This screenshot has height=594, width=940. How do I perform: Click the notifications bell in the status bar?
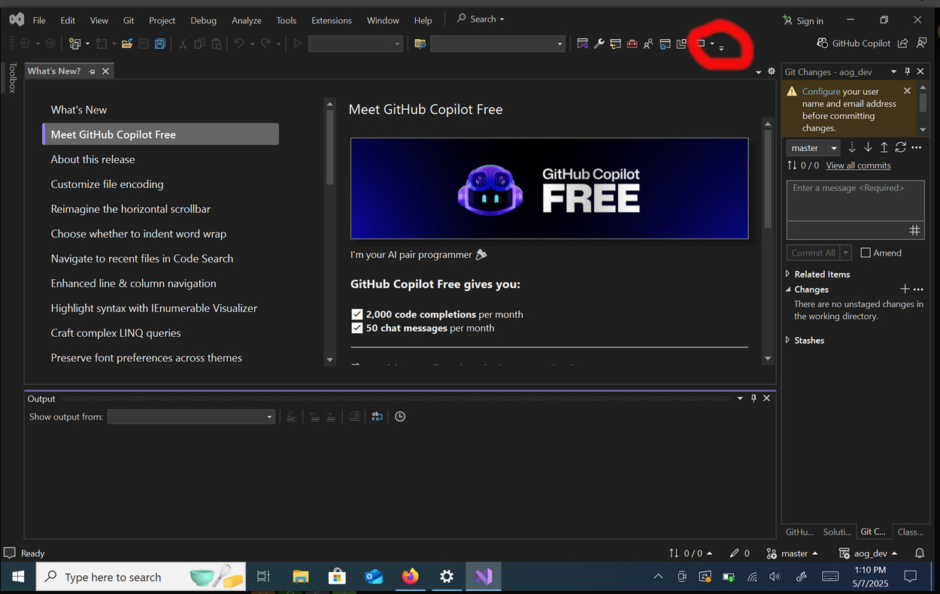click(x=919, y=553)
